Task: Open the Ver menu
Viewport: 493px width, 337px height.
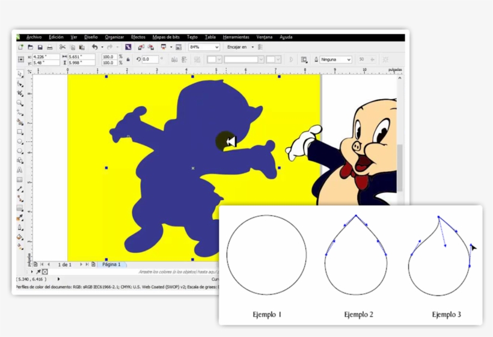Action: coord(74,37)
